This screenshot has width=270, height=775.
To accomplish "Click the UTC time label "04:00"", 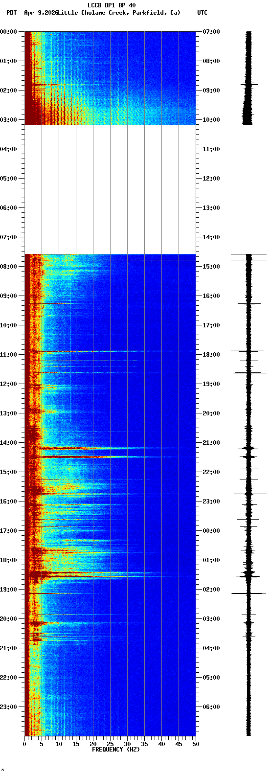I will [211, 648].
